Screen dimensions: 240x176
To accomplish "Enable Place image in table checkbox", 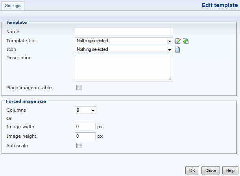I will [79, 88].
